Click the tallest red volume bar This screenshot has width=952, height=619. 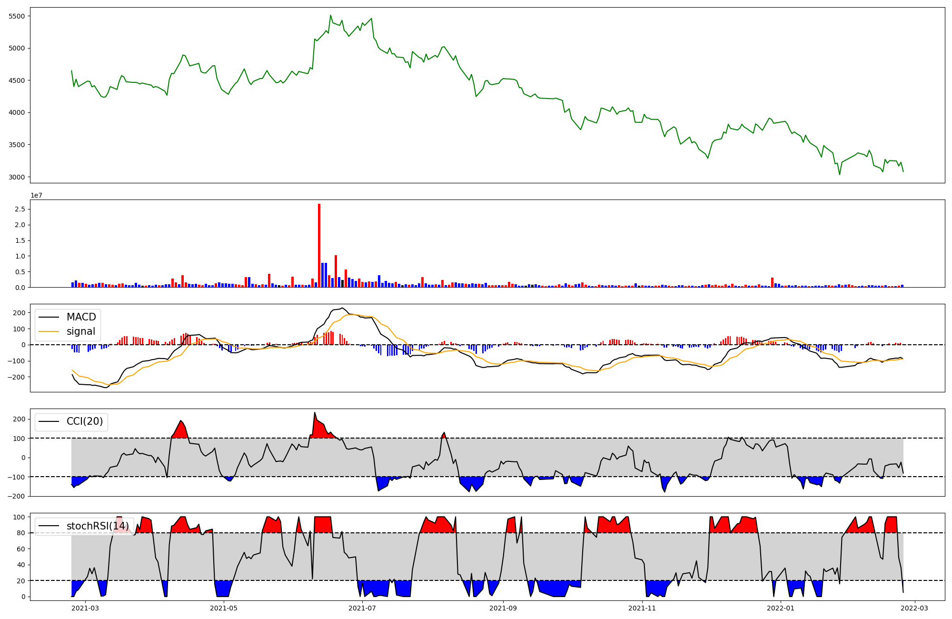(319, 246)
